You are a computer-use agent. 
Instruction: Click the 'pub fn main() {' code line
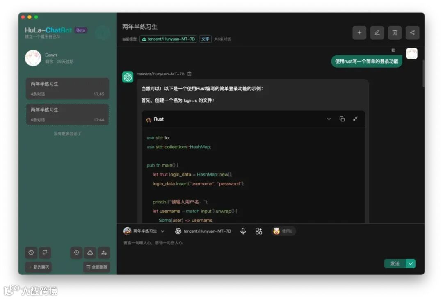(x=162, y=165)
